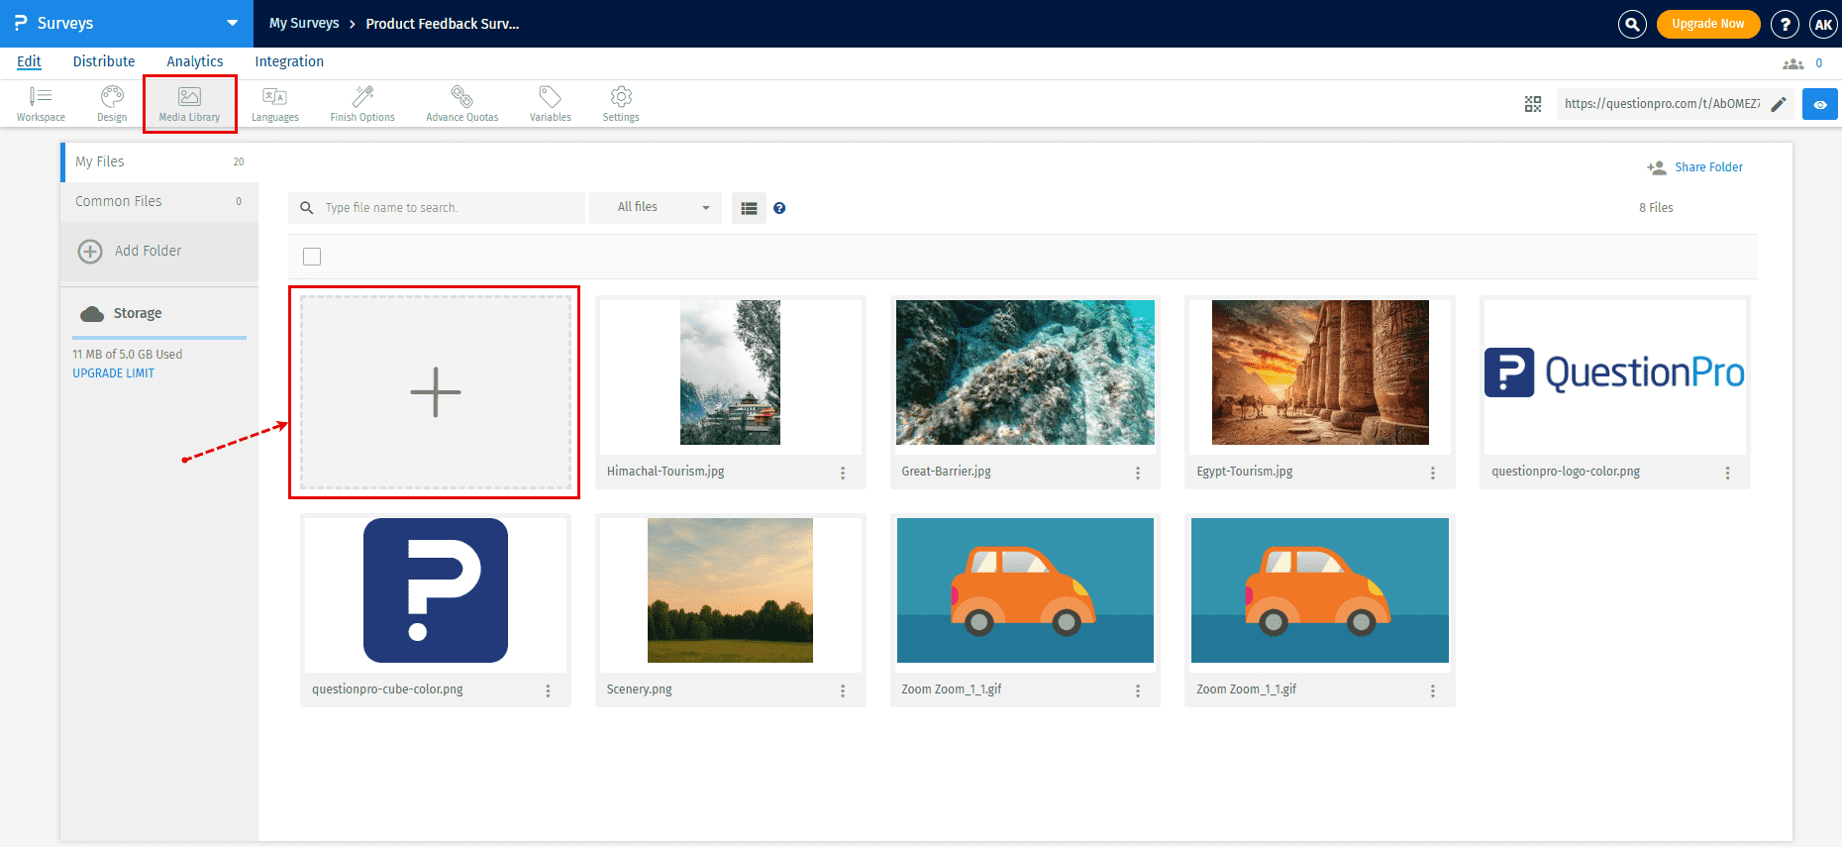The height and width of the screenshot is (847, 1842).
Task: Open options menu for questionpro-logo-color.png
Action: pyautogui.click(x=1728, y=473)
